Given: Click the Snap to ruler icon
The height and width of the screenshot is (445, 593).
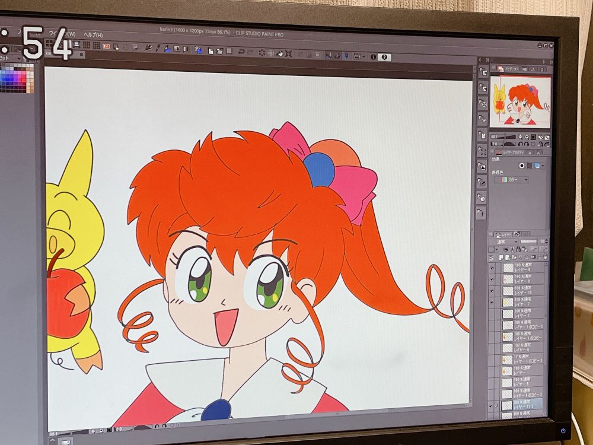Looking at the screenshot, I should (329, 55).
